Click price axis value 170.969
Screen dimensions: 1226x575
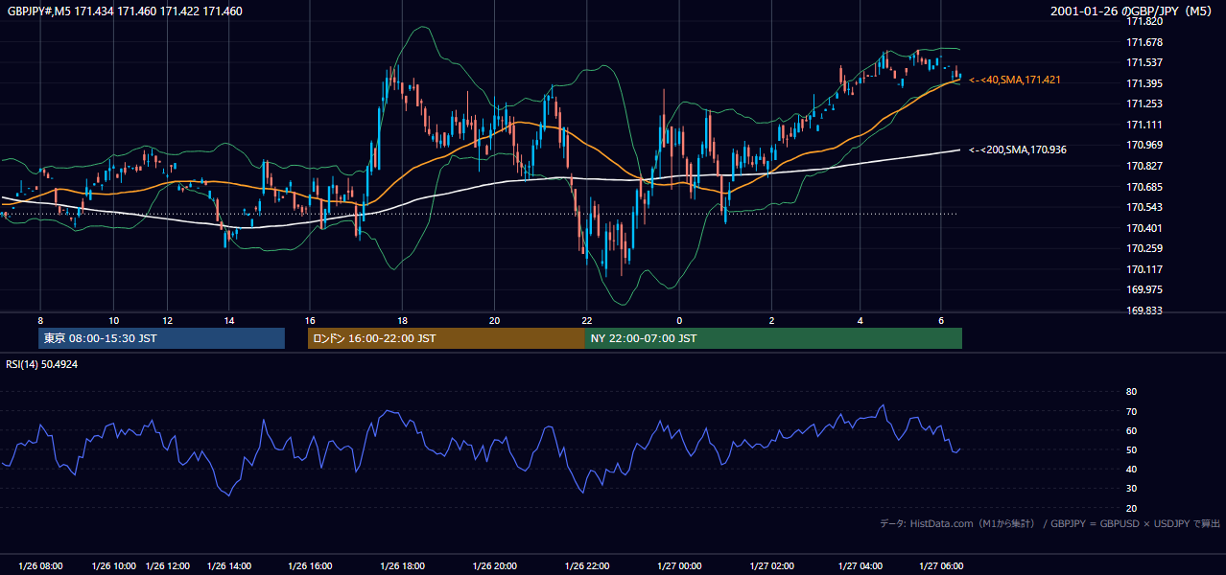1144,145
